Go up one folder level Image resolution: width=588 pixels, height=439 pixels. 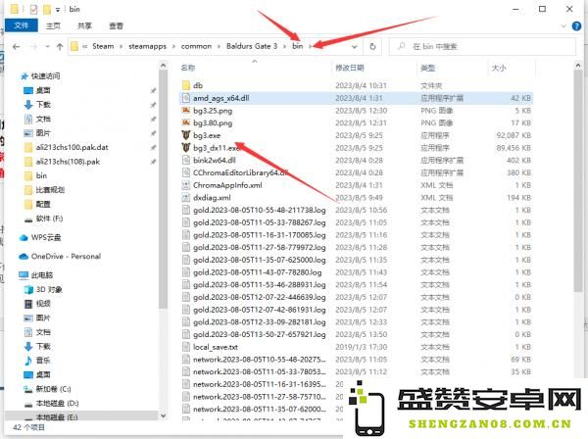(60, 46)
